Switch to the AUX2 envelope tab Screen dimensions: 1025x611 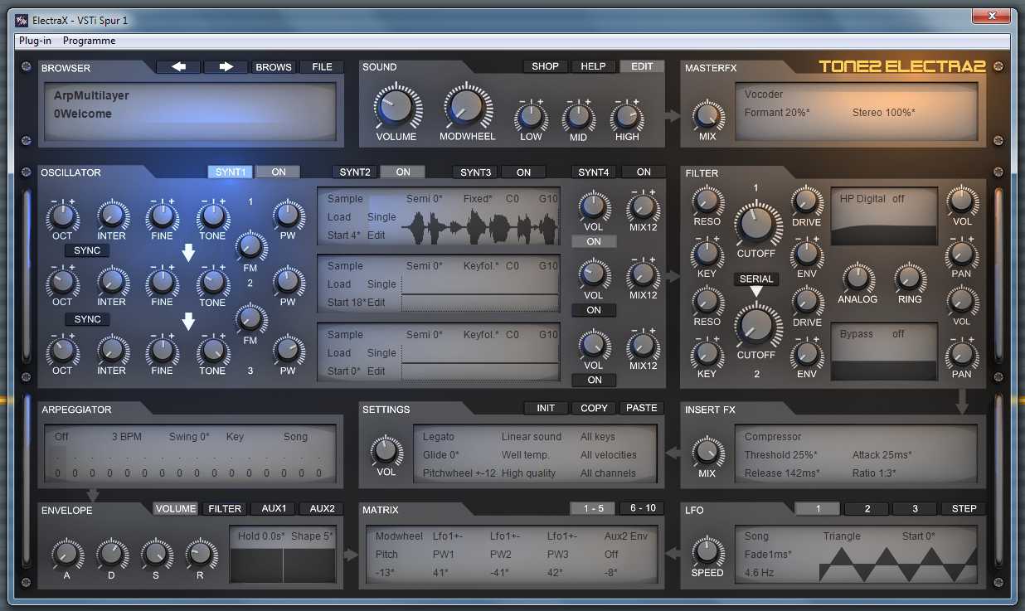322,509
